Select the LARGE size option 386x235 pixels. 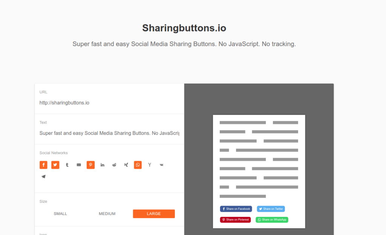[x=154, y=214]
